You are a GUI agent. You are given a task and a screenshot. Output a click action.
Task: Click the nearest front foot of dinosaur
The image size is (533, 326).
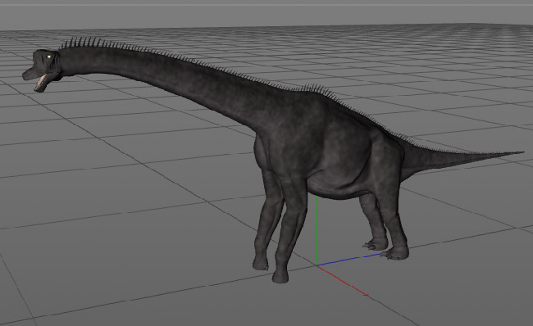(x=280, y=276)
